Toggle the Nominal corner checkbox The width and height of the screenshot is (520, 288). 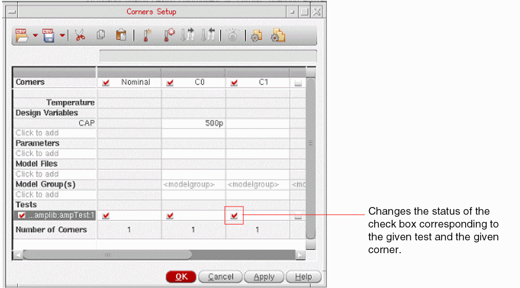[106, 83]
